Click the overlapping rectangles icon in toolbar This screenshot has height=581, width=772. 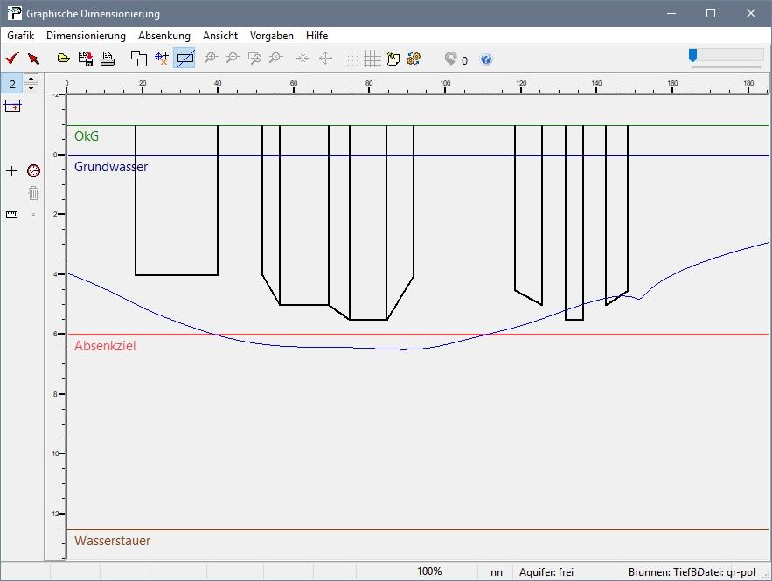pos(138,59)
